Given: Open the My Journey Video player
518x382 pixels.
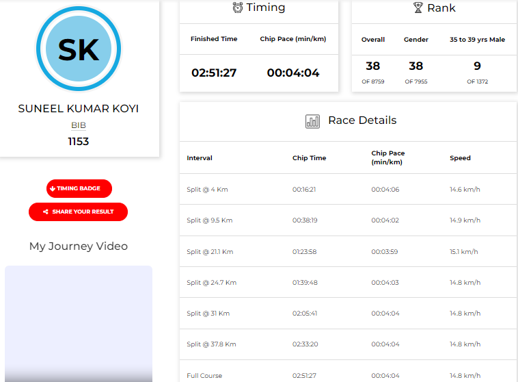Looking at the screenshot, I should click(79, 324).
